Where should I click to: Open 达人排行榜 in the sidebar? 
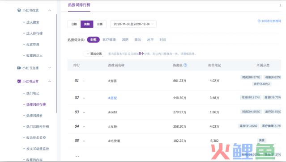point(34,33)
